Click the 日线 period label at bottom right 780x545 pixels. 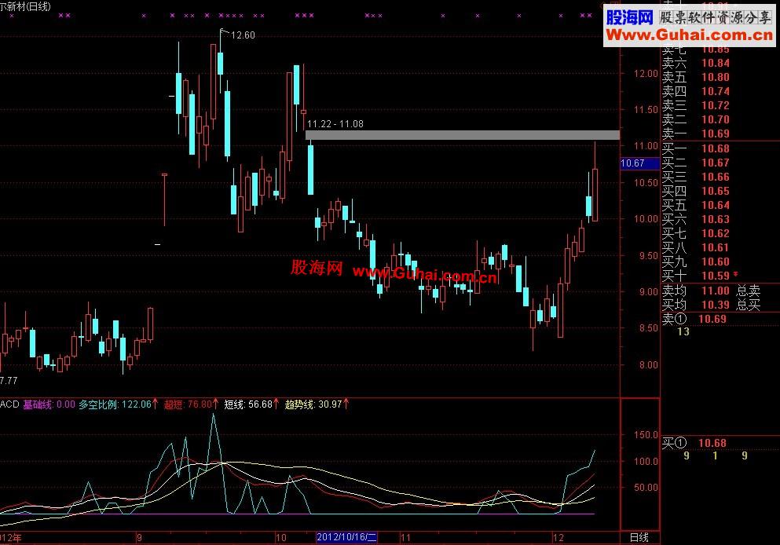coord(639,537)
